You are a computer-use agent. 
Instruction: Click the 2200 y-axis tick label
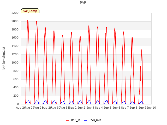[15, 13]
